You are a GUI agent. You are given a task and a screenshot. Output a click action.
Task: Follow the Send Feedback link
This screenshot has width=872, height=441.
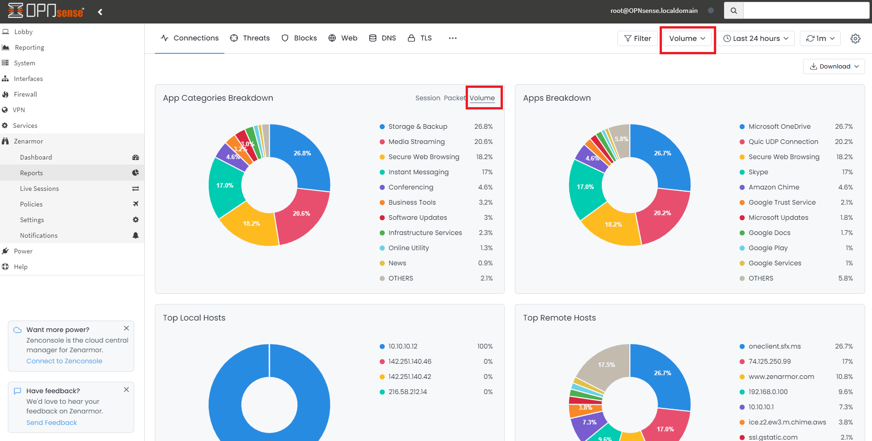(51, 423)
